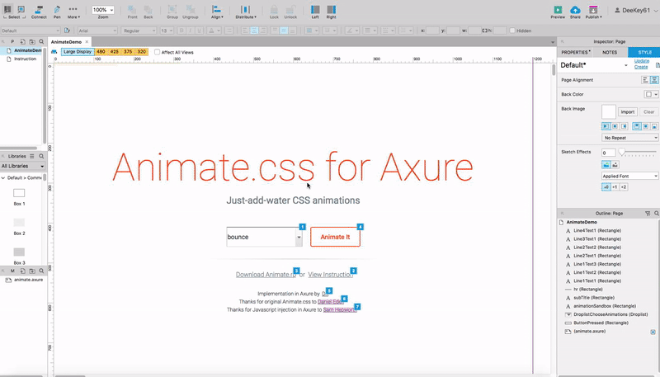Click the Import back image button
660x377 pixels.
coord(627,112)
